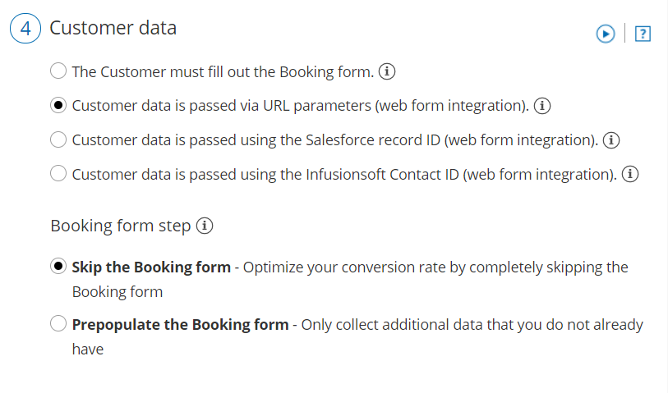Open the question mark help icon
Viewport: 668px width, 393px height.
tap(643, 34)
